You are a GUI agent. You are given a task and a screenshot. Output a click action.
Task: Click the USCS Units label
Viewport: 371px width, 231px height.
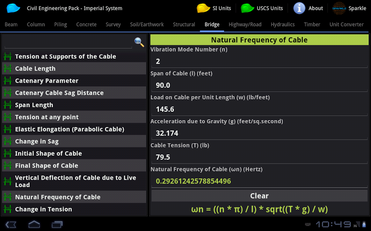click(x=270, y=8)
